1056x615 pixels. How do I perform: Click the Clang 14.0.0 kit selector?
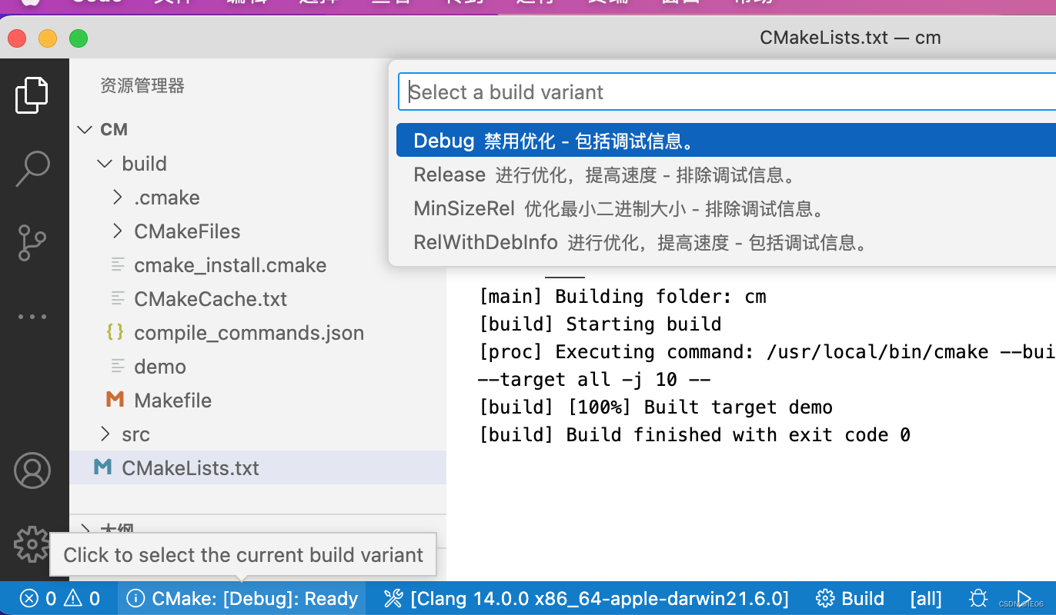click(x=586, y=598)
